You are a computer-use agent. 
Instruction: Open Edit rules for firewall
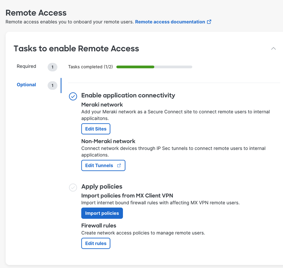point(96,243)
